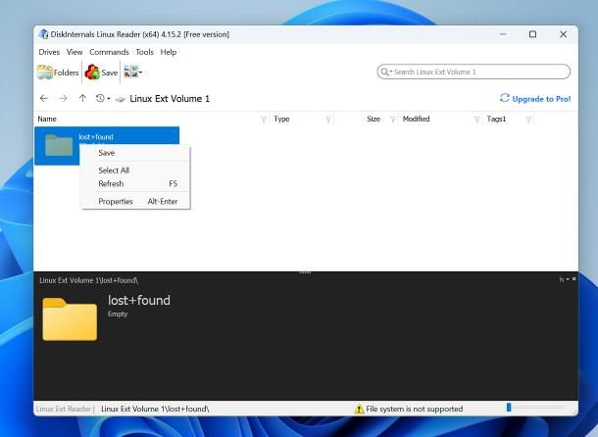This screenshot has height=437, width=598.
Task: Click the Empty label in preview panel
Action: tap(118, 314)
